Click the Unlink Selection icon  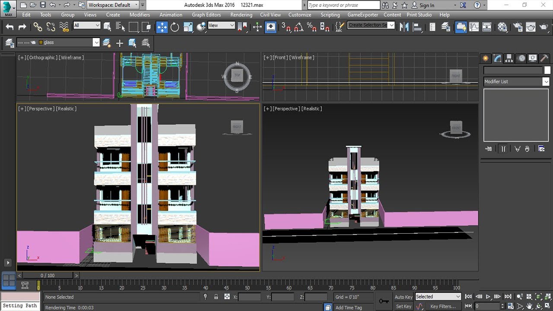pyautogui.click(x=51, y=27)
